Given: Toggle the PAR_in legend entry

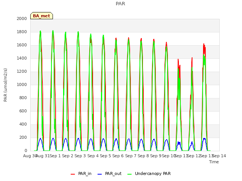Looking at the screenshot, I should (81, 173).
